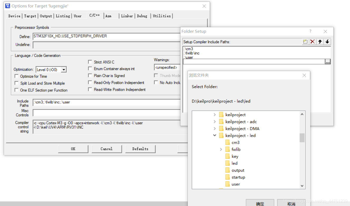Expand the keilproject folder
Viewport: 350px width, 206px height.
tap(214, 115)
